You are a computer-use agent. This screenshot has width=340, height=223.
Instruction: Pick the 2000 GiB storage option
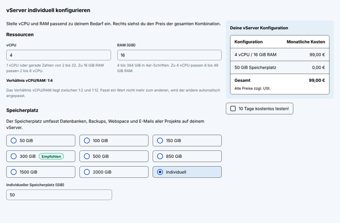tap(114, 172)
